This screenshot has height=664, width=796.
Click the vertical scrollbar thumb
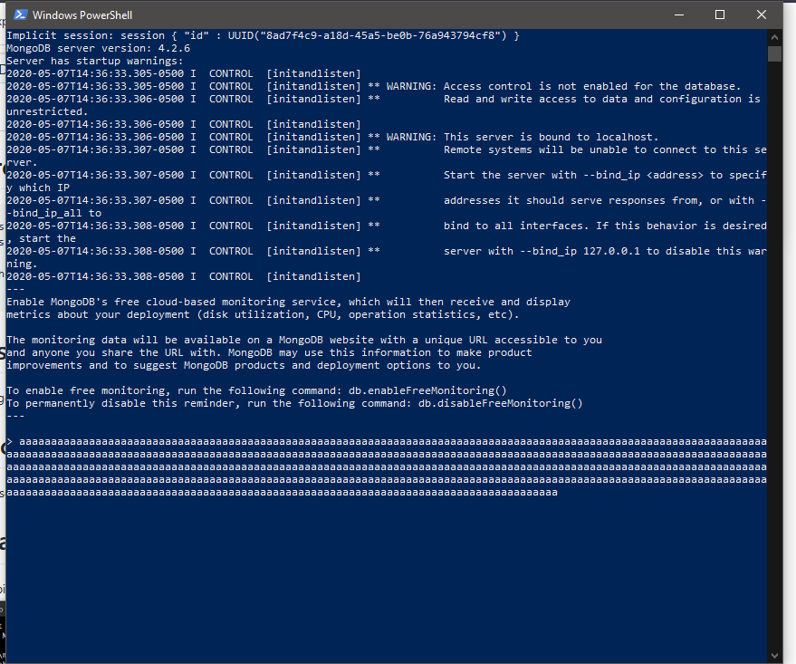[x=774, y=53]
